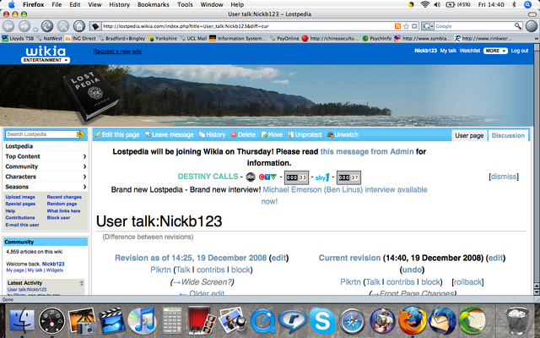Open the Wikia Entertainment dropdown

pos(46,60)
